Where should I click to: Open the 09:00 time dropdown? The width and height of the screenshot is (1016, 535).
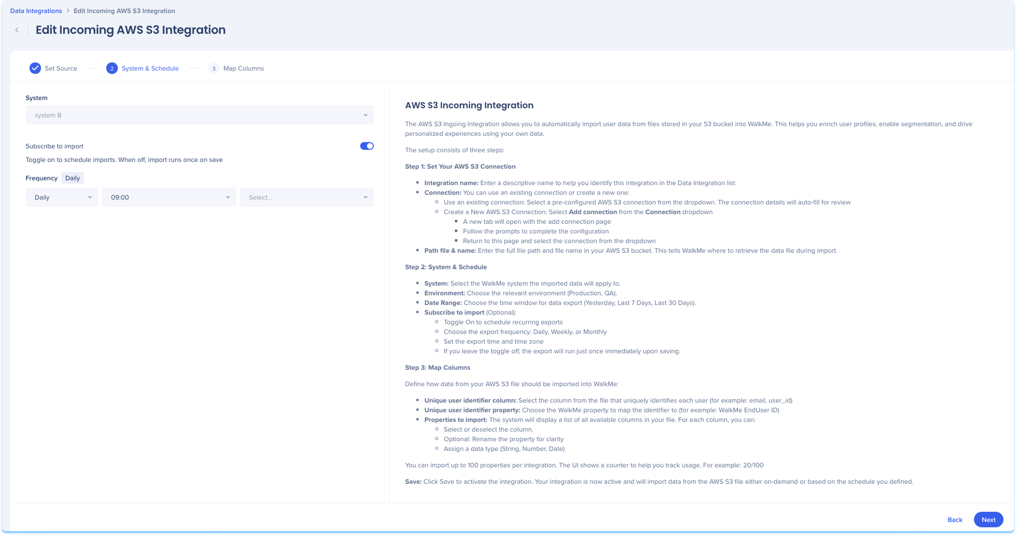169,197
